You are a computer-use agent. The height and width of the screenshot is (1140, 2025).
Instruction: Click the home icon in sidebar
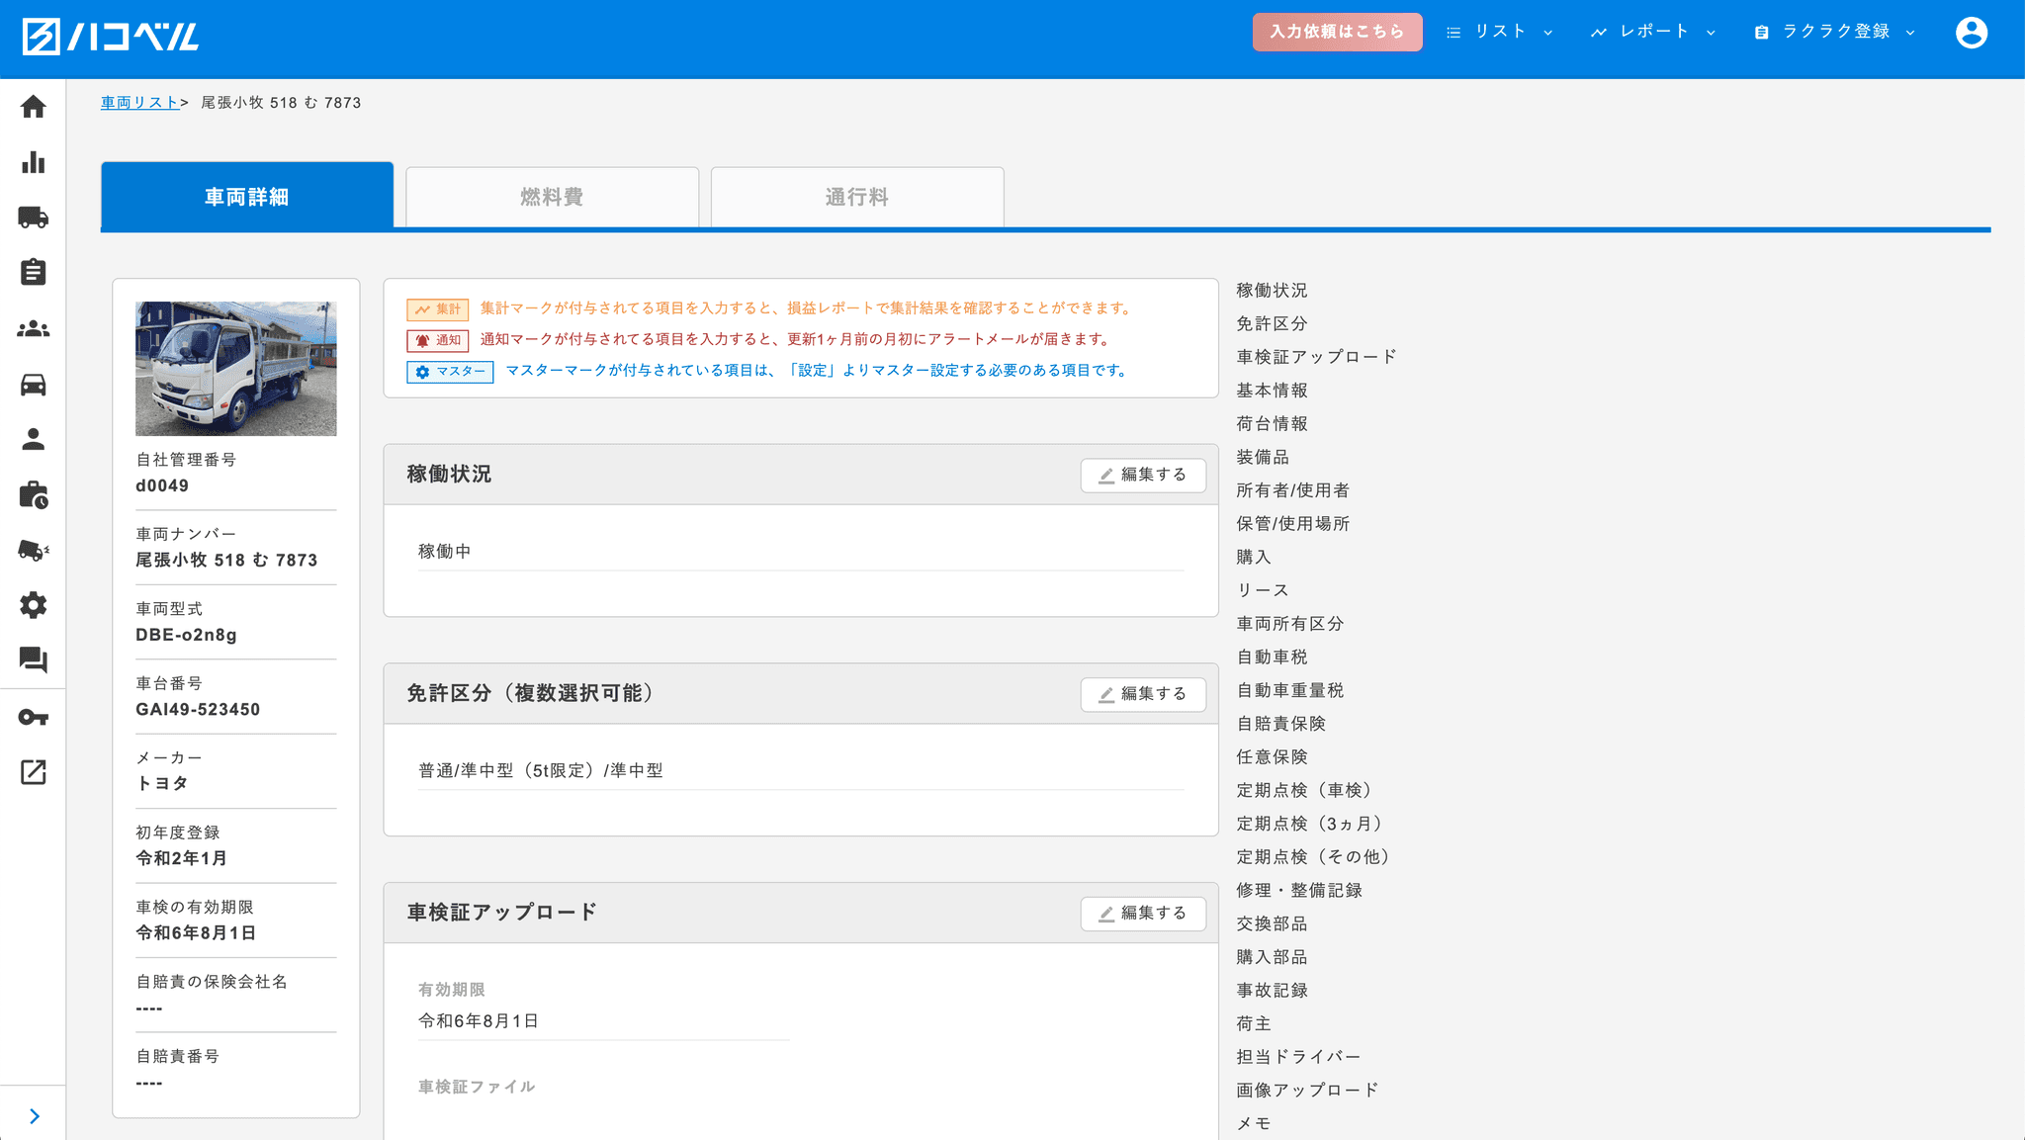[x=33, y=107]
